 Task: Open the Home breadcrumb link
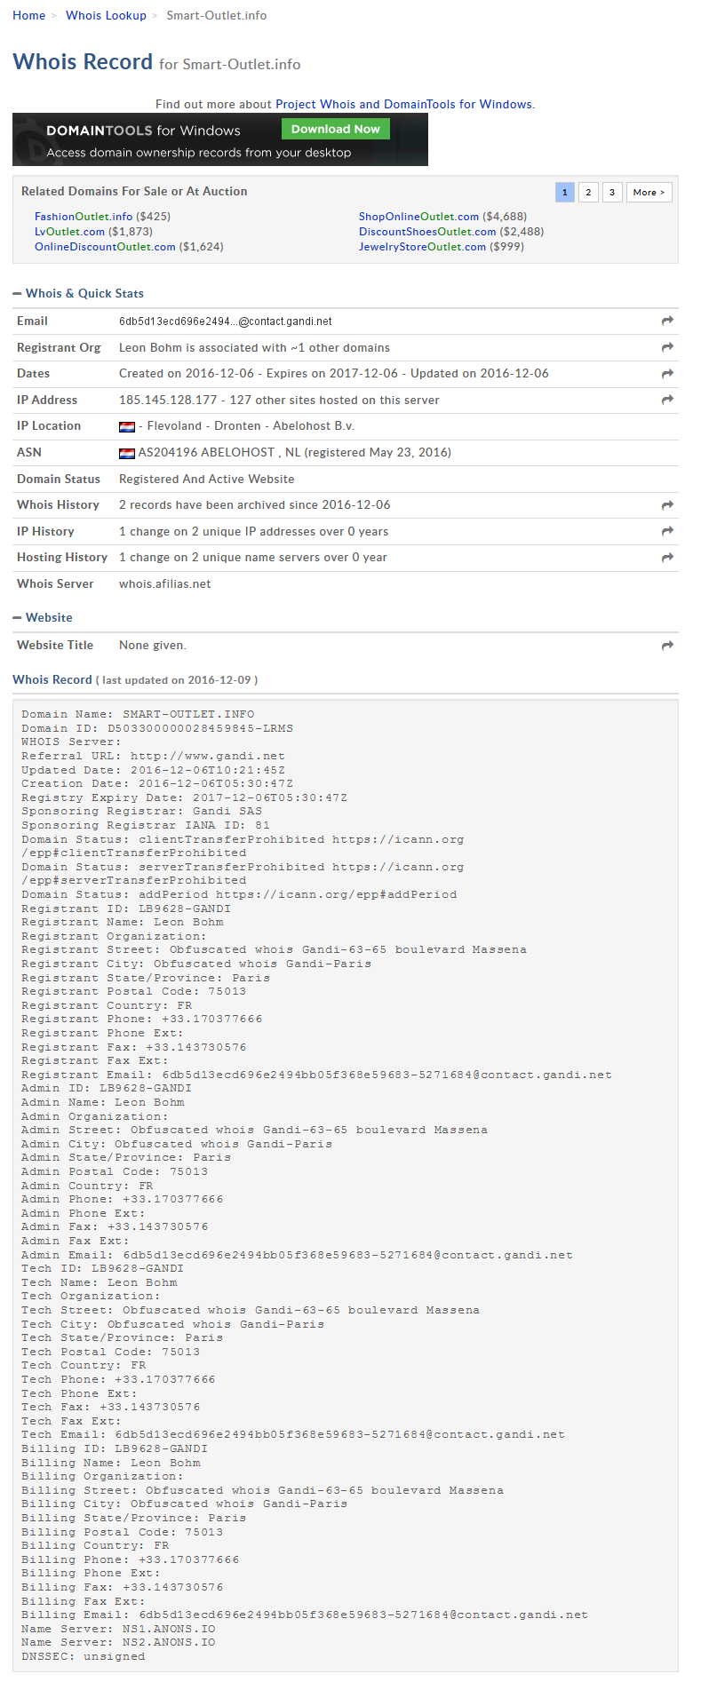[x=28, y=15]
